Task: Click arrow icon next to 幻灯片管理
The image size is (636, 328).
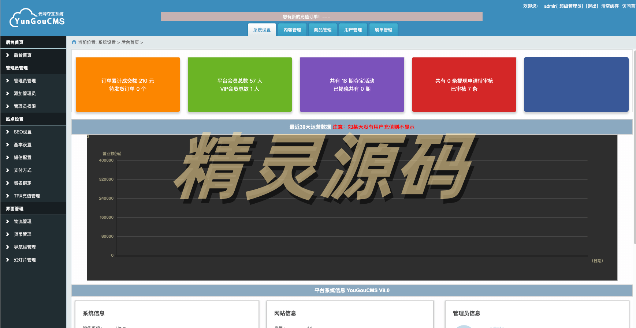Action: tap(8, 260)
